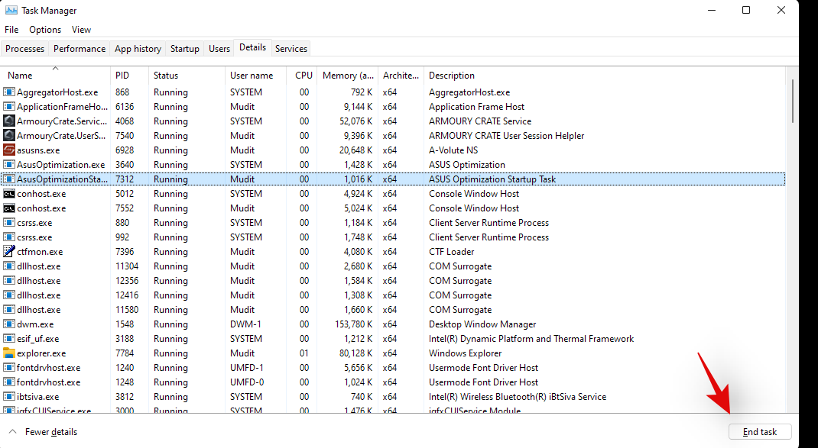Sort processes by Name column header
This screenshot has width=818, height=448.
click(x=21, y=76)
